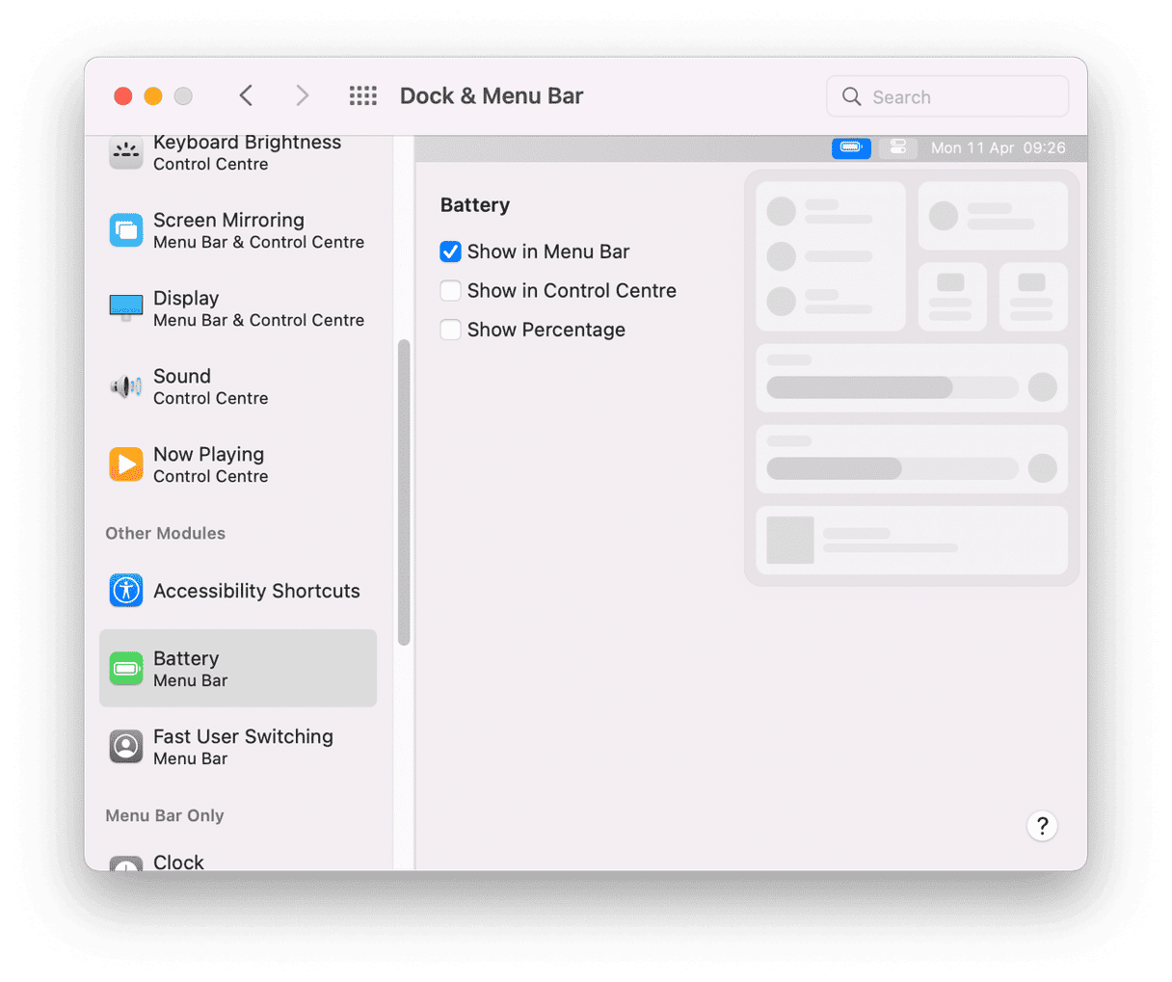
Task: Click the Sound speaker icon
Action: (126, 386)
